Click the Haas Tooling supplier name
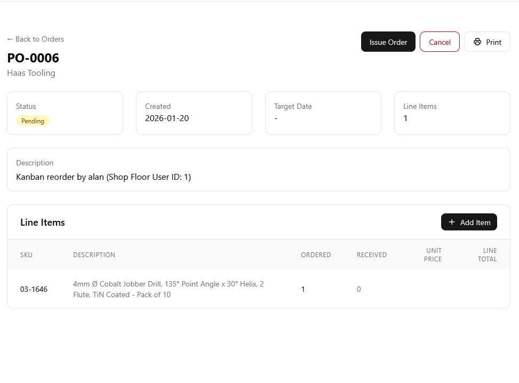The image size is (519, 383). 30,73
